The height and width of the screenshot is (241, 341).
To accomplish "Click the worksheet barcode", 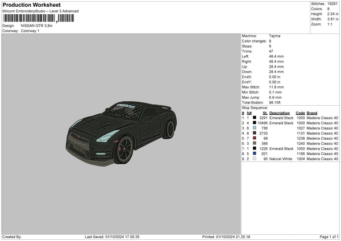I will 39,18.
